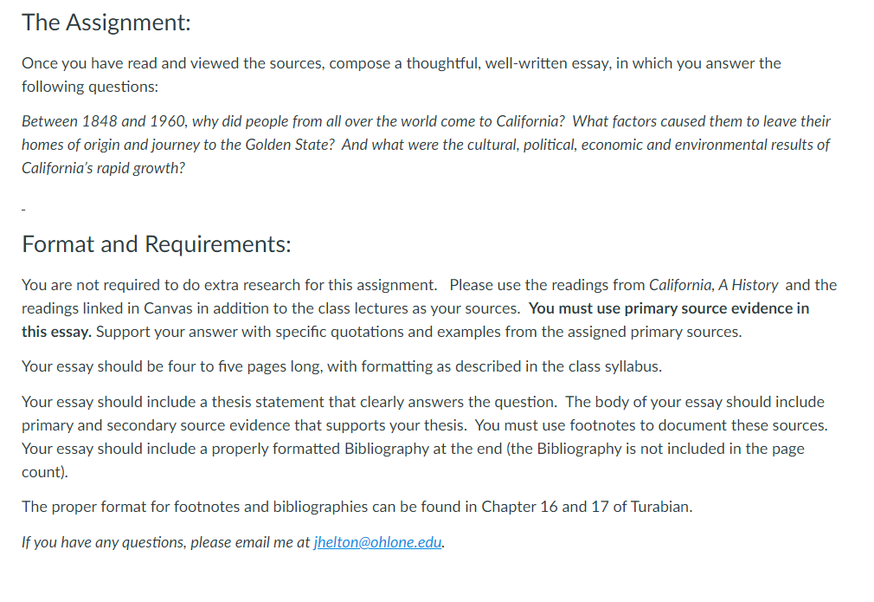Click the 'If you have any questions' italic text
874x602 pixels.
coord(165,542)
